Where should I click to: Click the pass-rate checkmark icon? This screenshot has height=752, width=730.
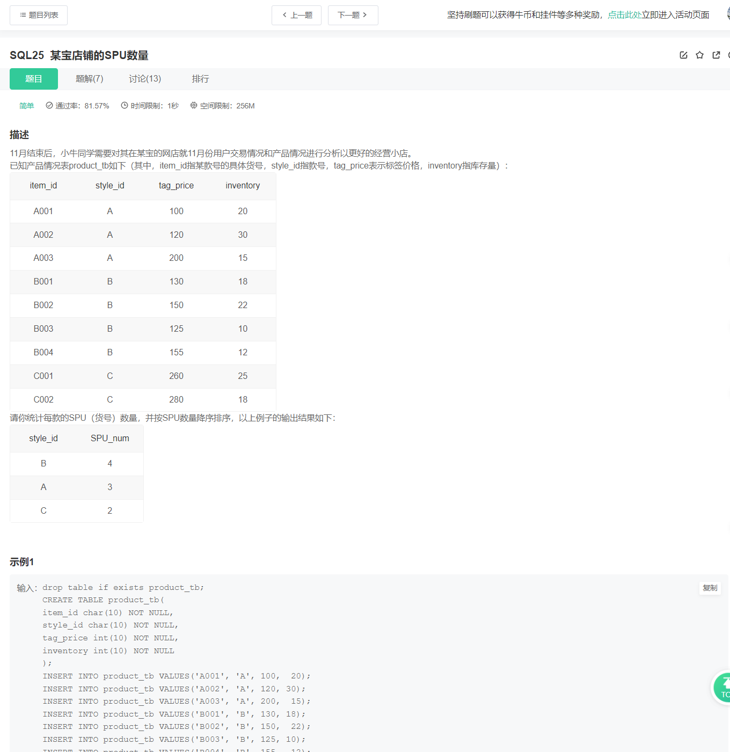pyautogui.click(x=49, y=106)
